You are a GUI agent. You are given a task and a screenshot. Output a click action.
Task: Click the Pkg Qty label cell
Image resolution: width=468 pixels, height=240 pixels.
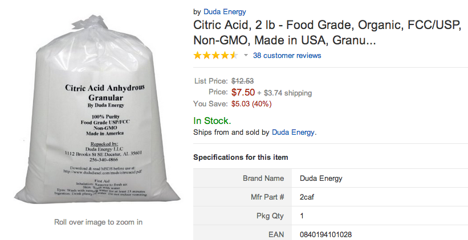tap(270, 216)
